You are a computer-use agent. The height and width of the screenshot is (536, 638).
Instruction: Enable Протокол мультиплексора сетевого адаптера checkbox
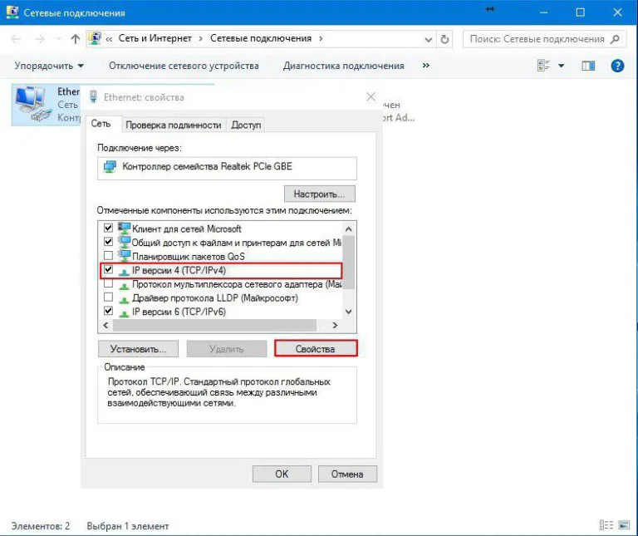108,283
